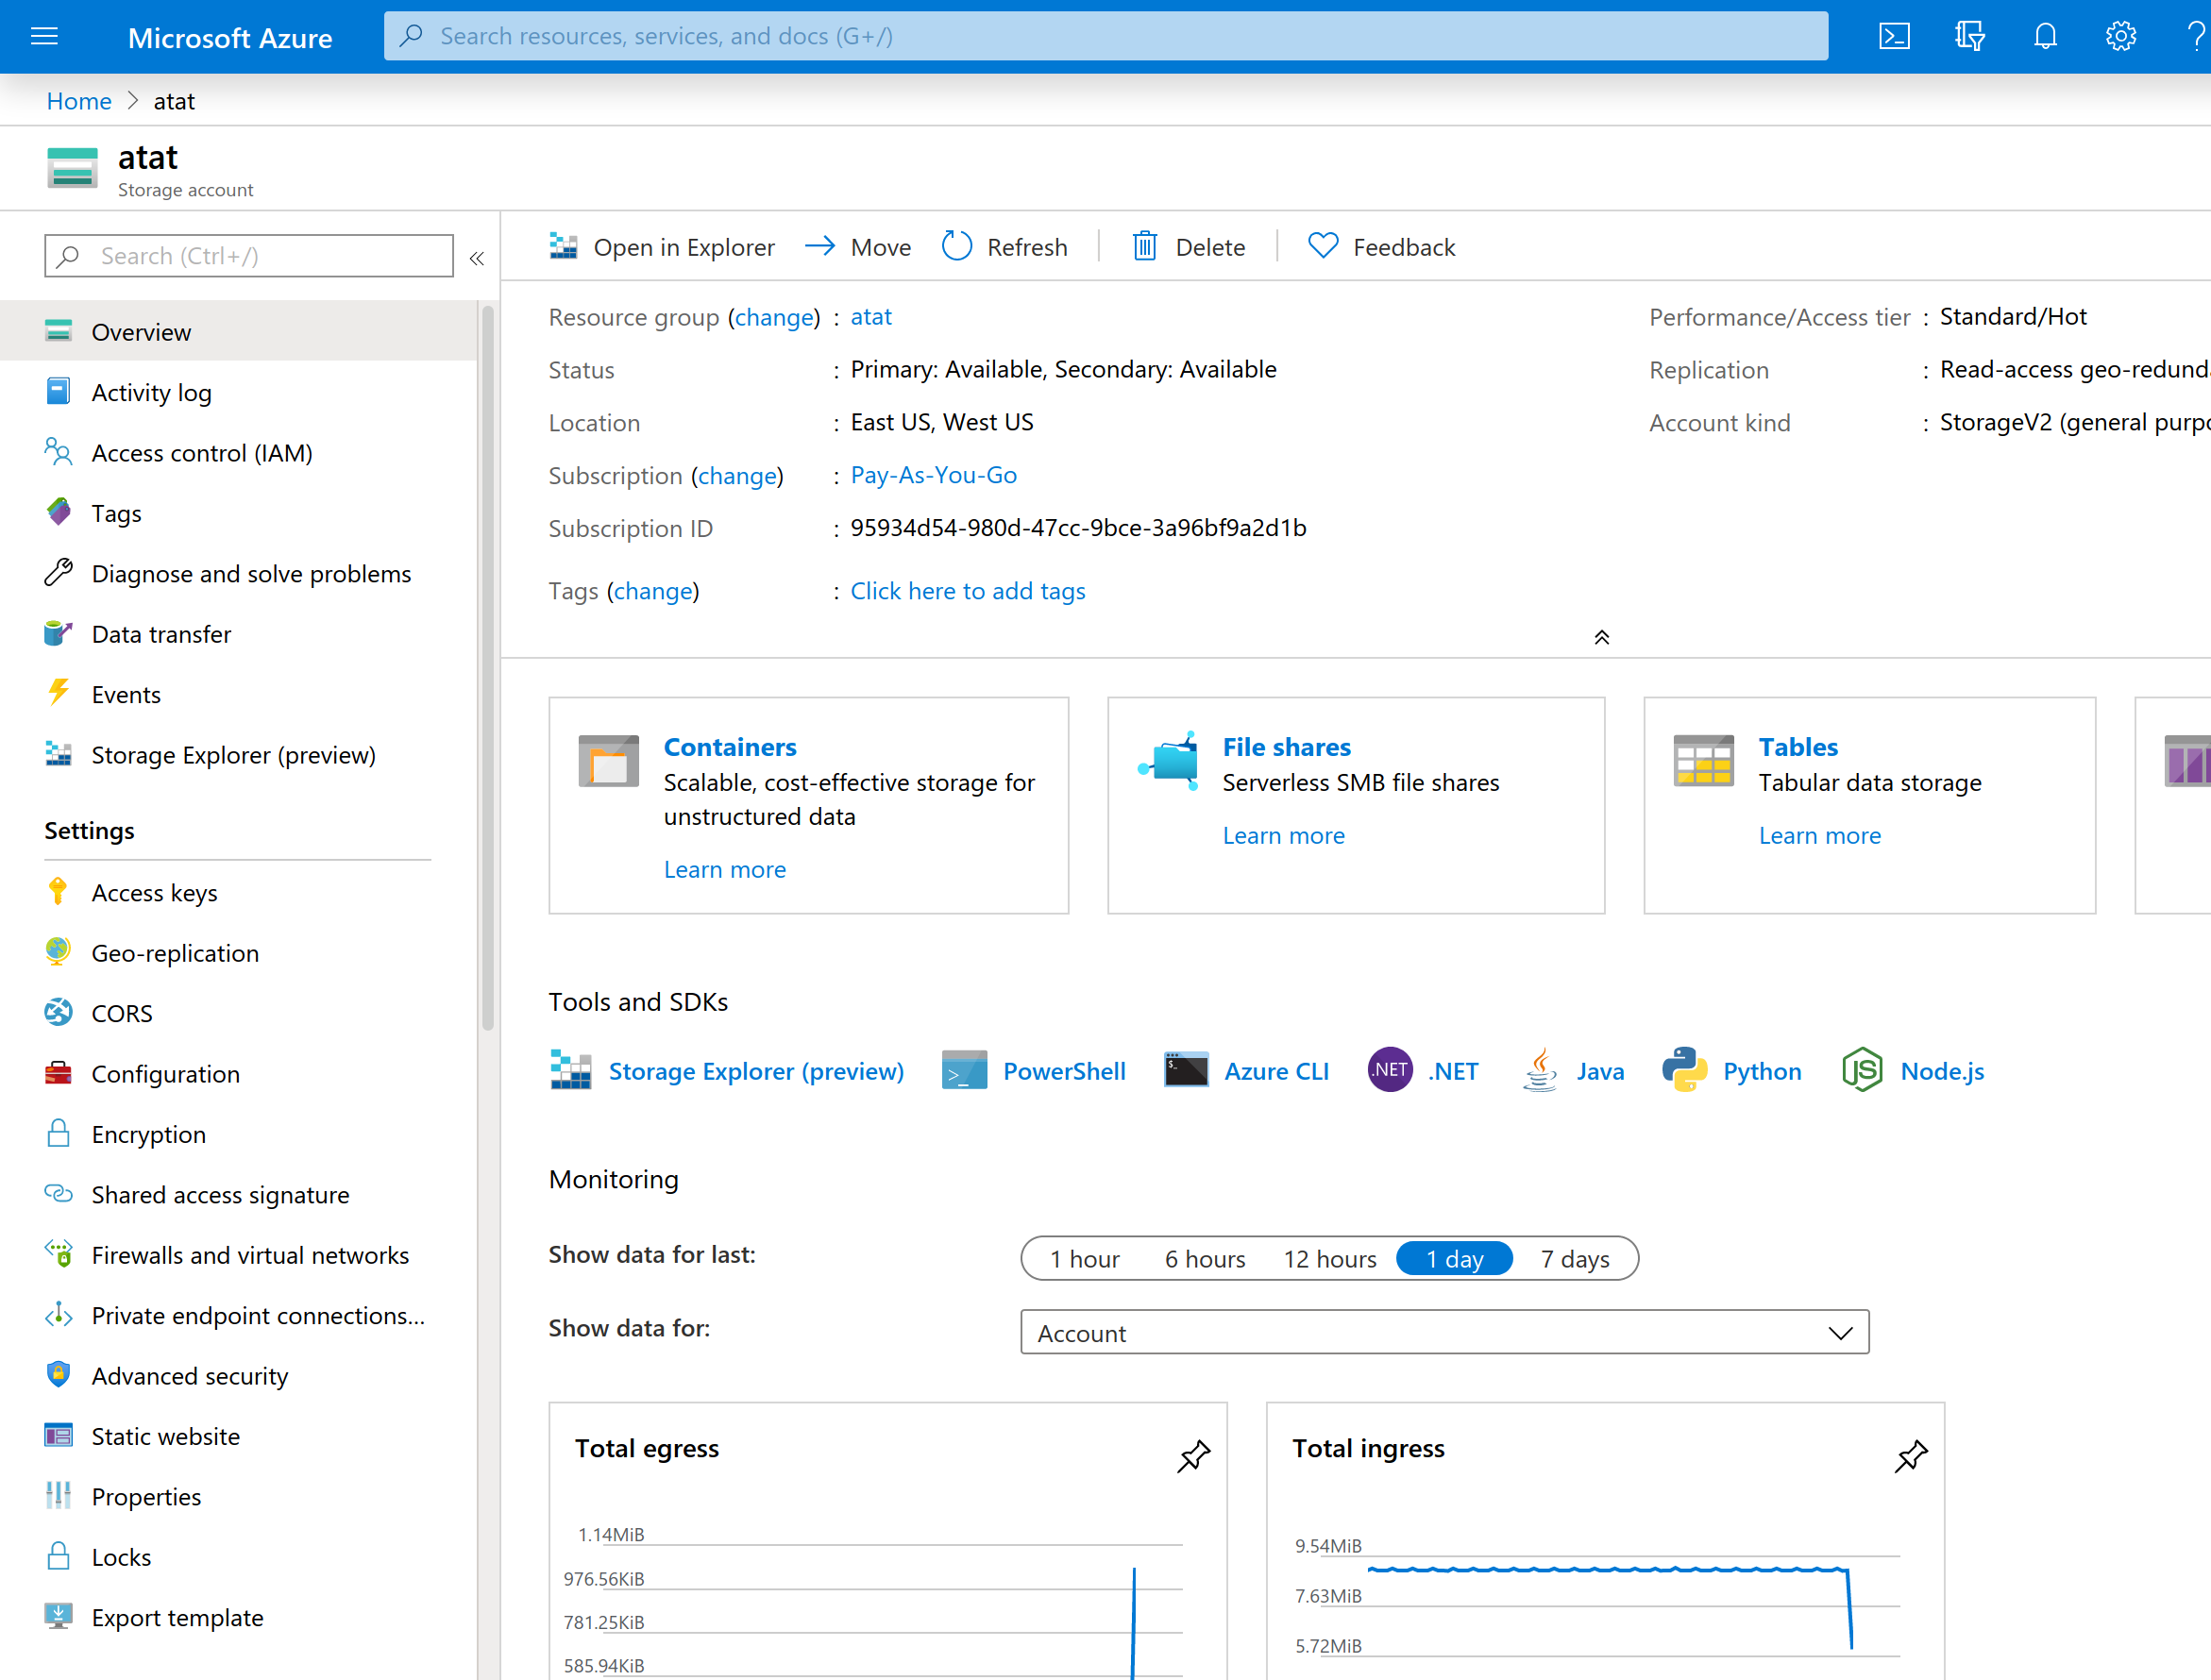2211x1680 pixels.
Task: Select the Node.js SDK icon
Action: pyautogui.click(x=1861, y=1069)
